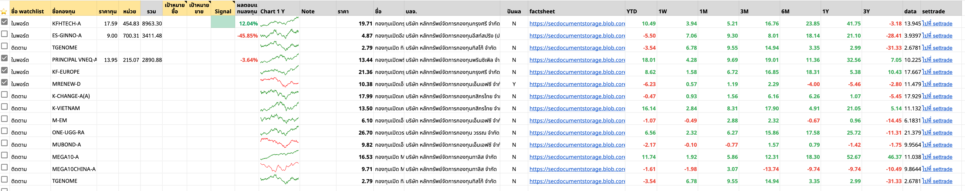Select the green Signal cell for KFHTECH-A
Screen dimensions: 965x191
point(223,22)
